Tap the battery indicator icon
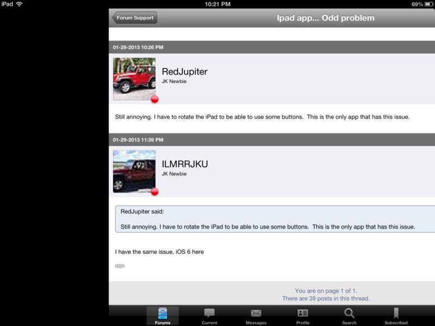Screen dimensions: 435x326 pyautogui.click(x=428, y=4)
